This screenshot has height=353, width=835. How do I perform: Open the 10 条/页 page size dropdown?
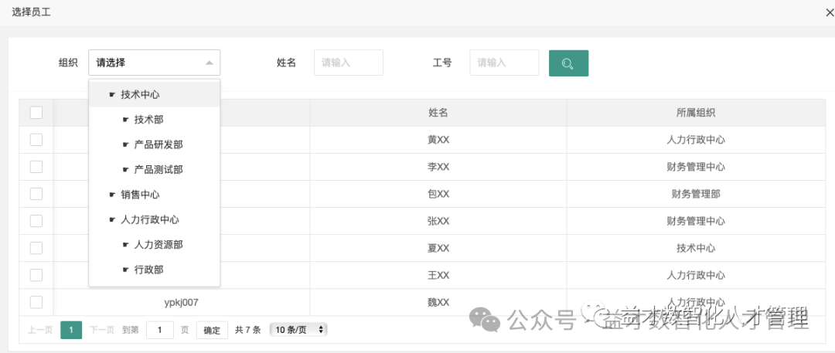[x=298, y=330]
